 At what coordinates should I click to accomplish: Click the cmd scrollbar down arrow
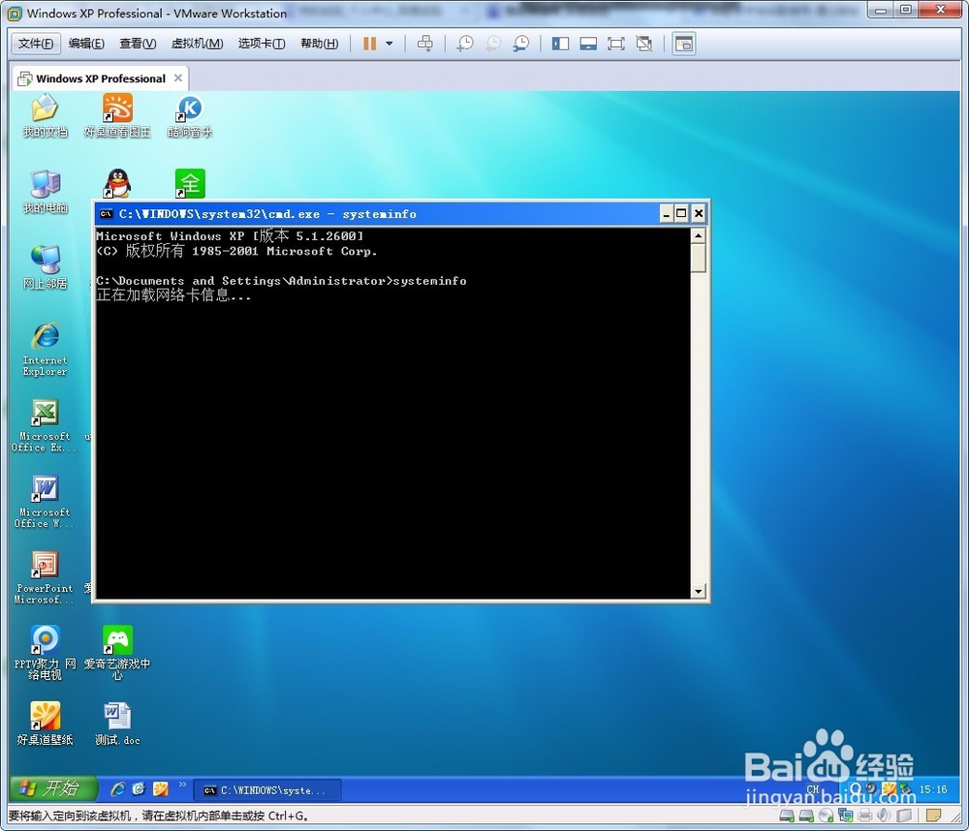699,591
